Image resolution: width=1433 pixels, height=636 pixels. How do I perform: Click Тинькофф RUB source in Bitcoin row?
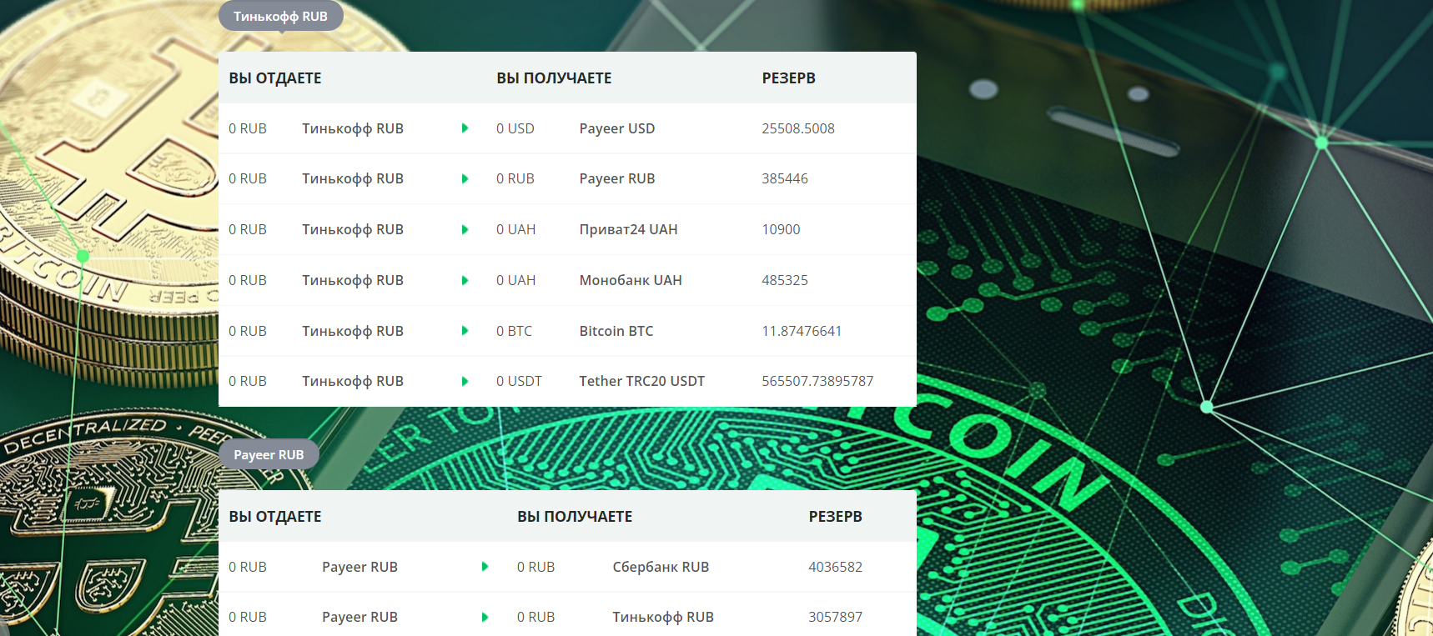[353, 331]
